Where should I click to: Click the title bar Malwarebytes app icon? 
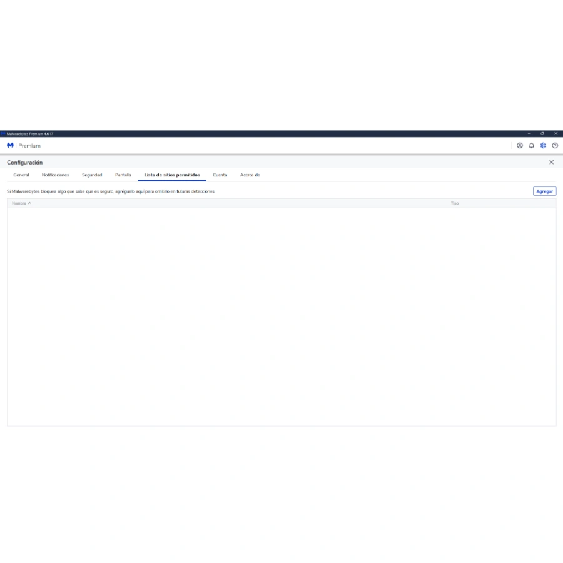click(3, 134)
